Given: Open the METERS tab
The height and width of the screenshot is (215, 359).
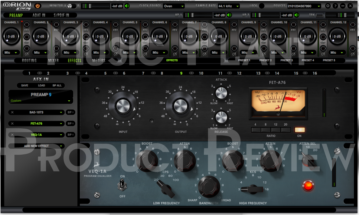Looking at the screenshot, I should (x=99, y=61).
